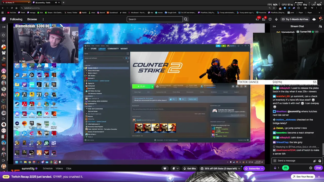324x182 pixels.
Task: Click Yes thumbs-up recommend button
Action: pos(173,99)
